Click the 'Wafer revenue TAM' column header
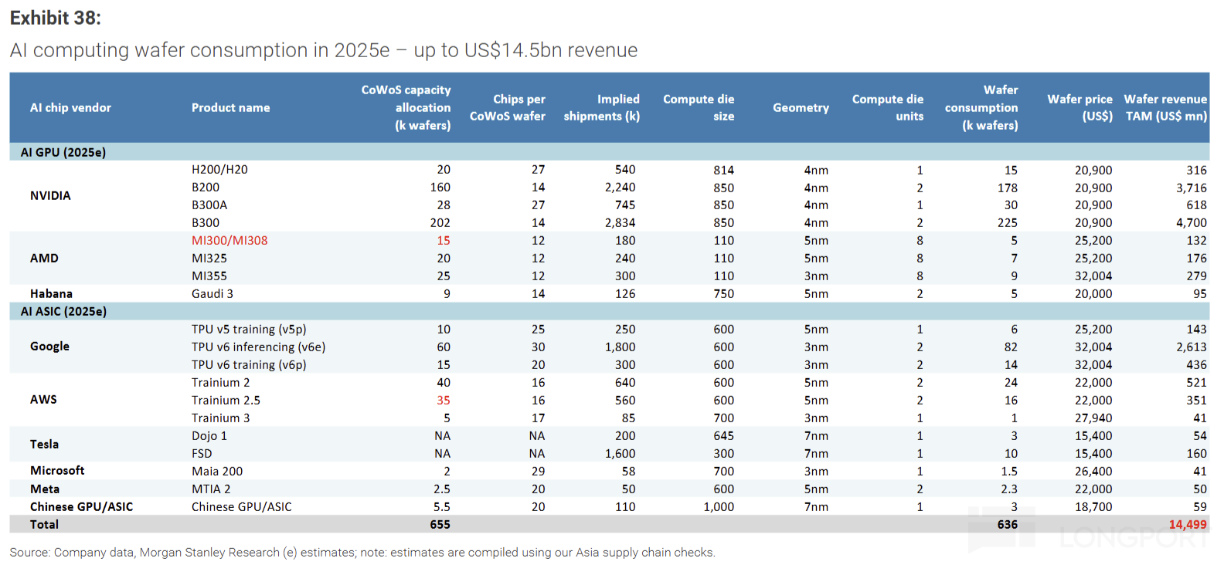Image resolution: width=1224 pixels, height=565 pixels. pyautogui.click(x=1164, y=108)
